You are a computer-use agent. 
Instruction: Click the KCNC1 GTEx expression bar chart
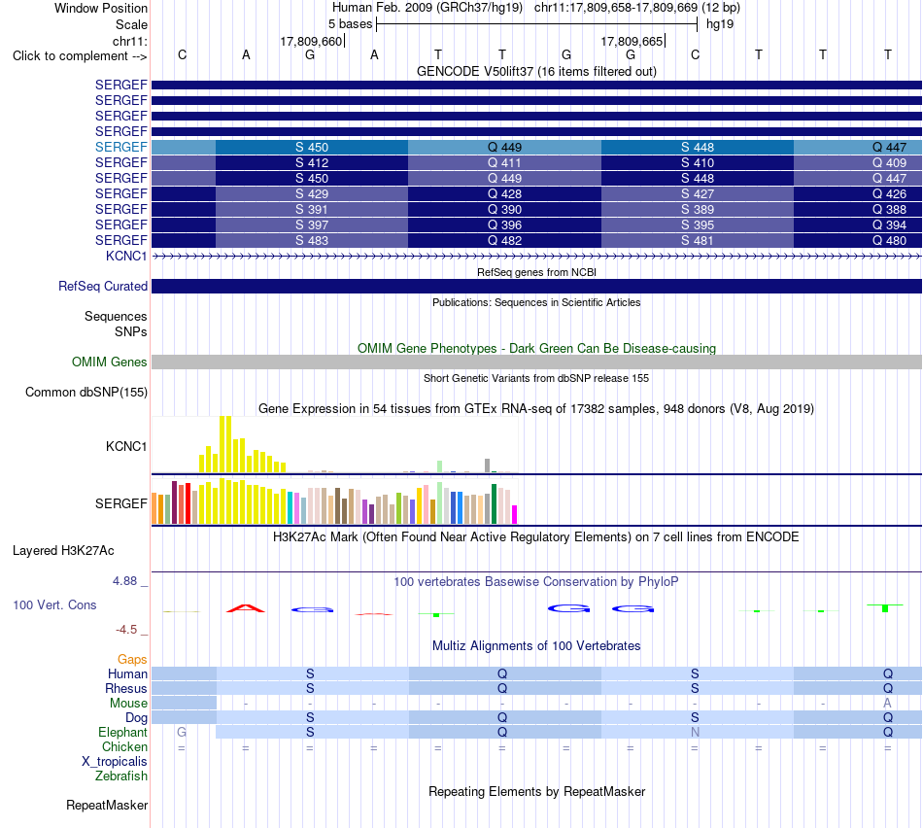335,445
